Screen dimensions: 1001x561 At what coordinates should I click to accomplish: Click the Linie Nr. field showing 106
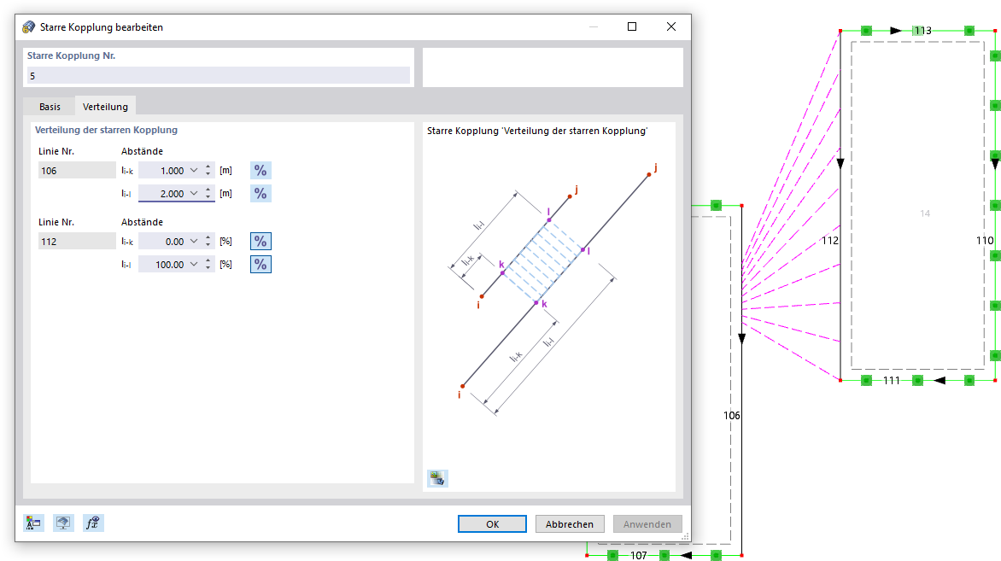77,171
